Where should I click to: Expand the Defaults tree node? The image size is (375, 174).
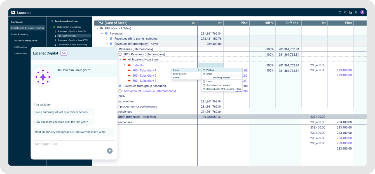125,65
